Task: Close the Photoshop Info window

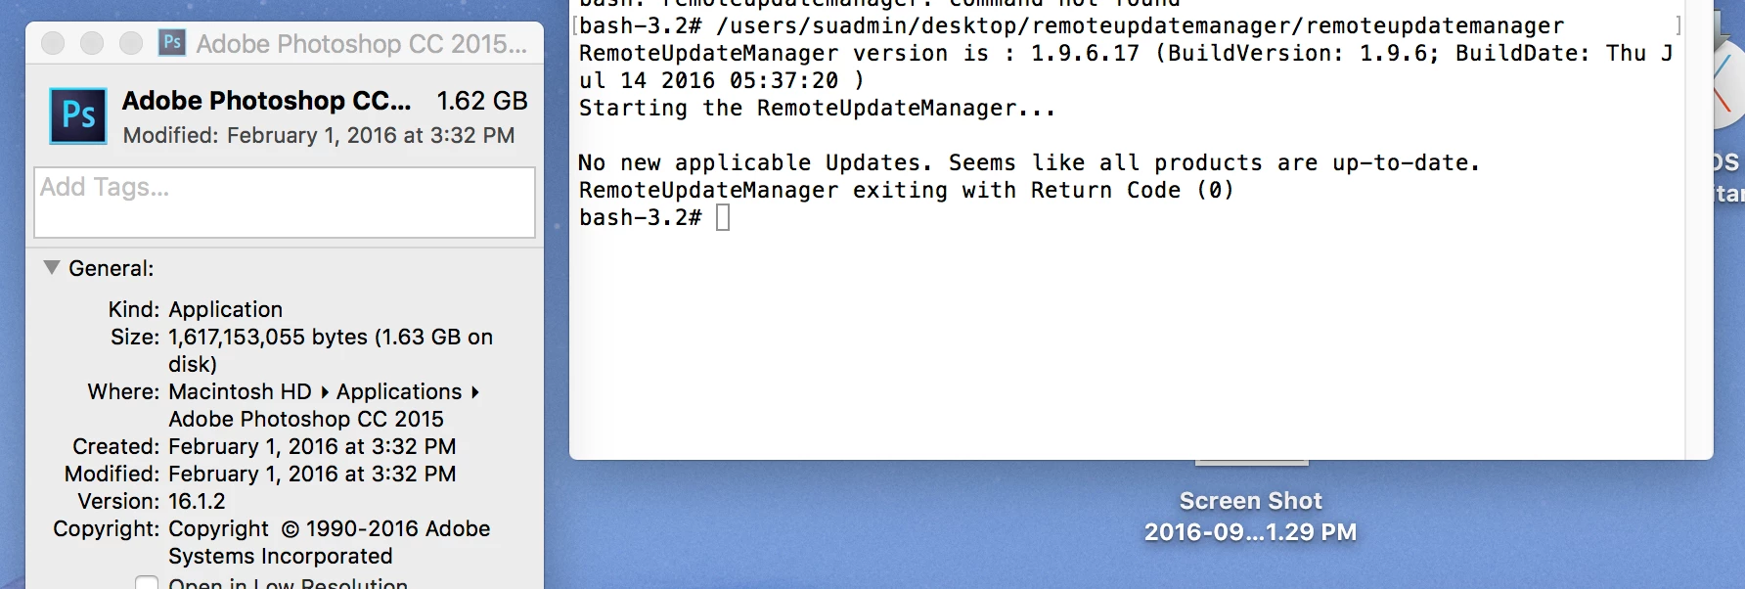Action: tap(53, 43)
